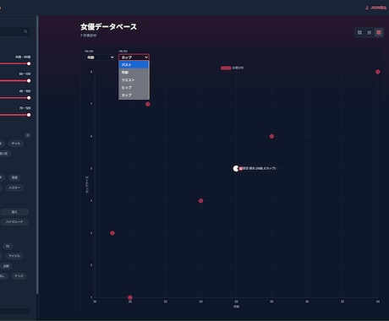Viewport: 389px width, 321px height.
Task: Choose バスト from the open dropdown list
Action: [x=134, y=65]
